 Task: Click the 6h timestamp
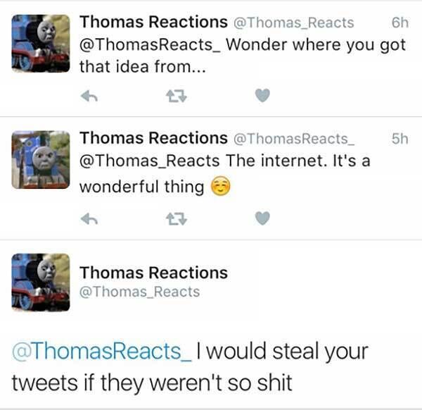click(399, 23)
